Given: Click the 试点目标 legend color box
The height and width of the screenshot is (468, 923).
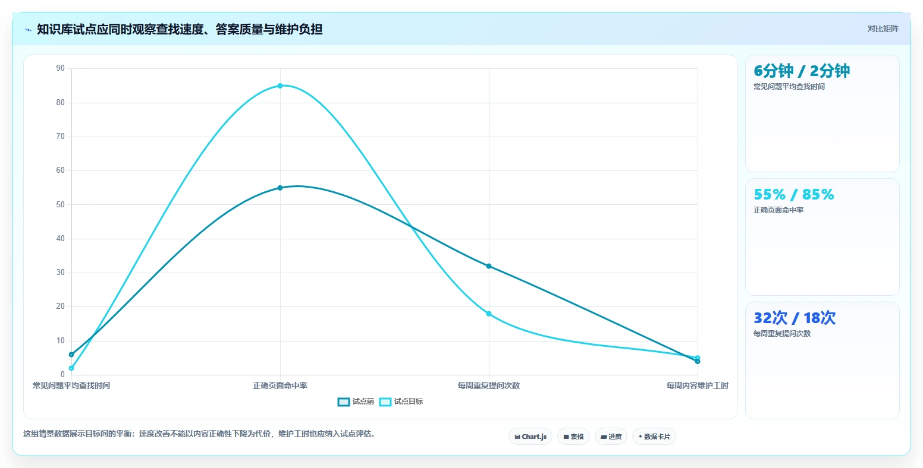Looking at the screenshot, I should pos(385,401).
